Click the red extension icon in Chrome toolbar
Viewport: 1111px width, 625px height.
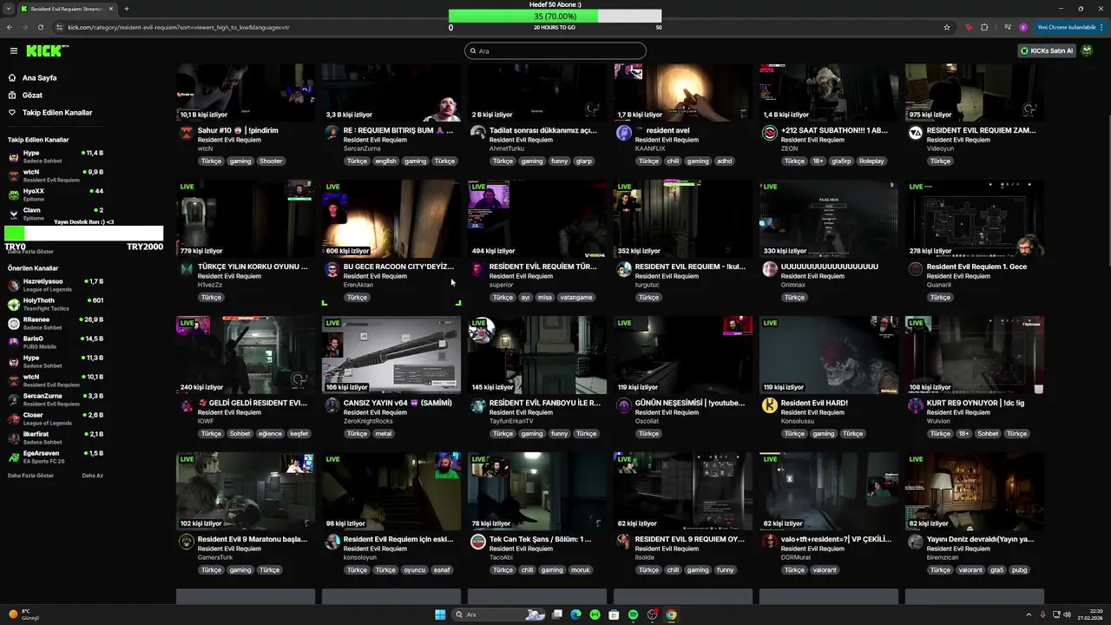(969, 27)
